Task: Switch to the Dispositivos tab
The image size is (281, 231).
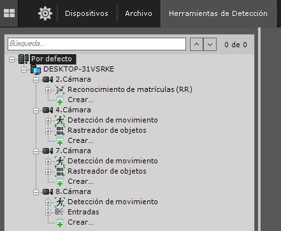Action: [x=87, y=13]
